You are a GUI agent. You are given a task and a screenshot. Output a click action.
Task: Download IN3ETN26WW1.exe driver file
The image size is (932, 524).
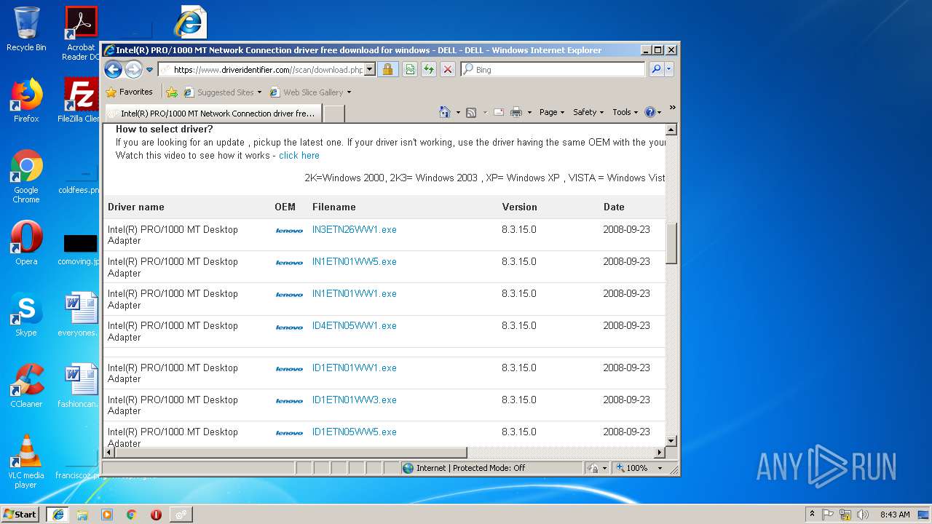355,229
